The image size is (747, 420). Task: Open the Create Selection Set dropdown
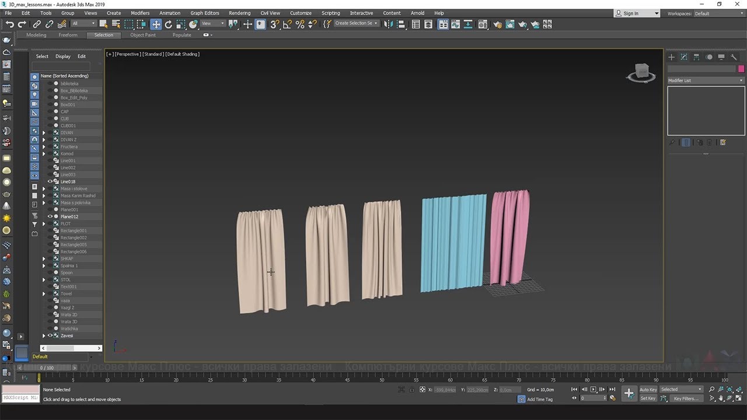coord(356,23)
